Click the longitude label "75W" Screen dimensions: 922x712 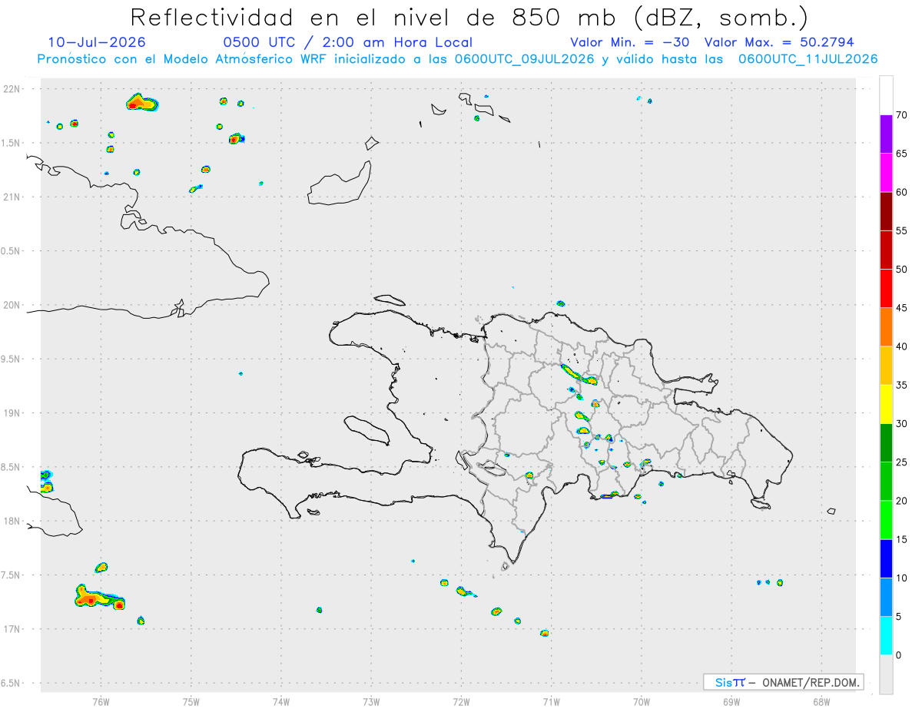191,702
